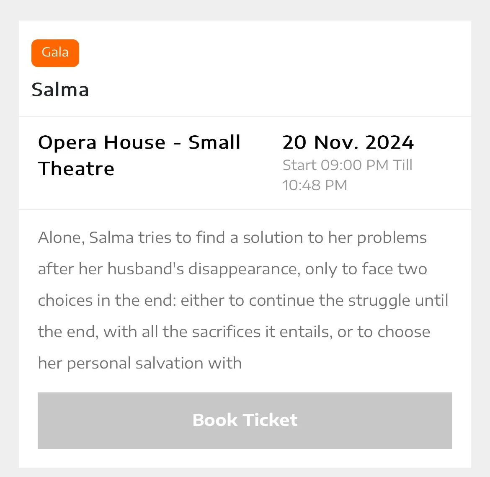The width and height of the screenshot is (490, 477).
Task: Click the word Theatre in the venue
Action: coord(76,169)
